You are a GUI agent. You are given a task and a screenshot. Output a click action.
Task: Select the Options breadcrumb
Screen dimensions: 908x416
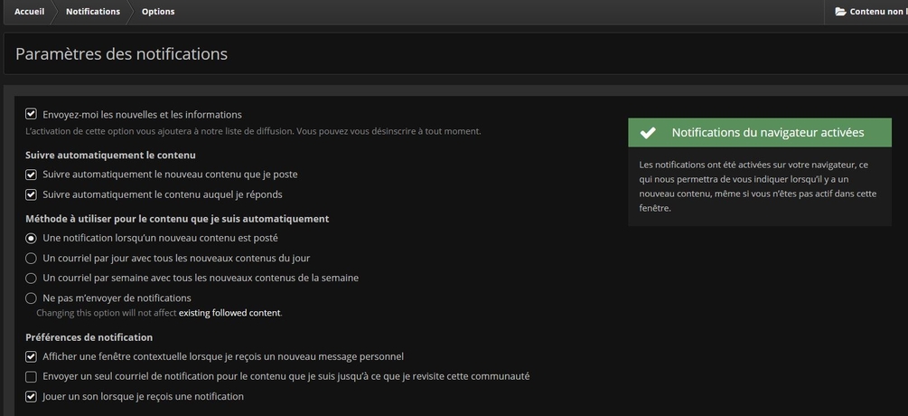pos(158,12)
